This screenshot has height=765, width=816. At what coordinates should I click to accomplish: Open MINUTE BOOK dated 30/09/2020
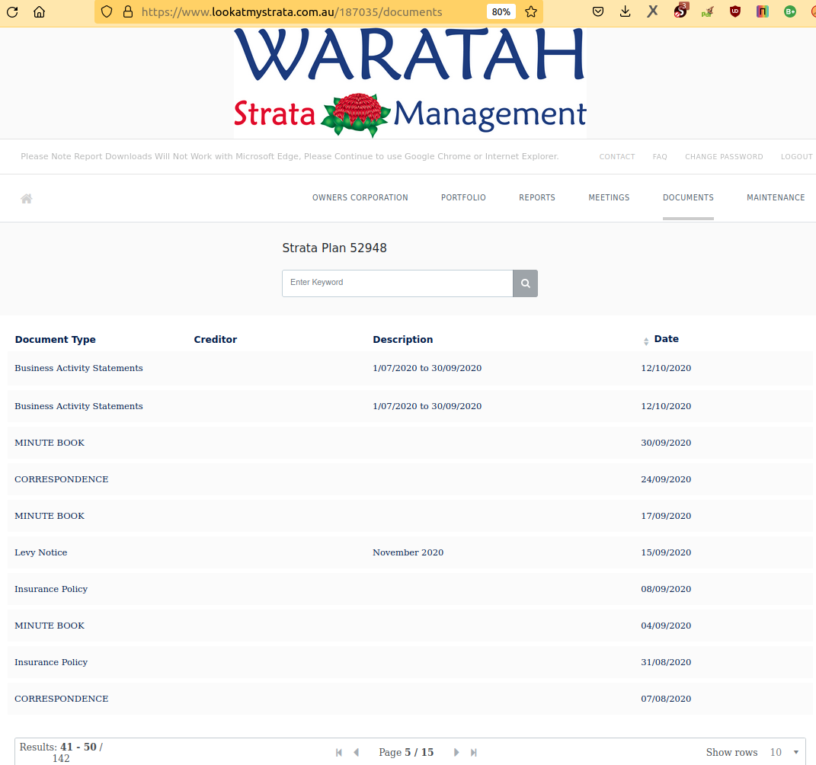coord(410,443)
